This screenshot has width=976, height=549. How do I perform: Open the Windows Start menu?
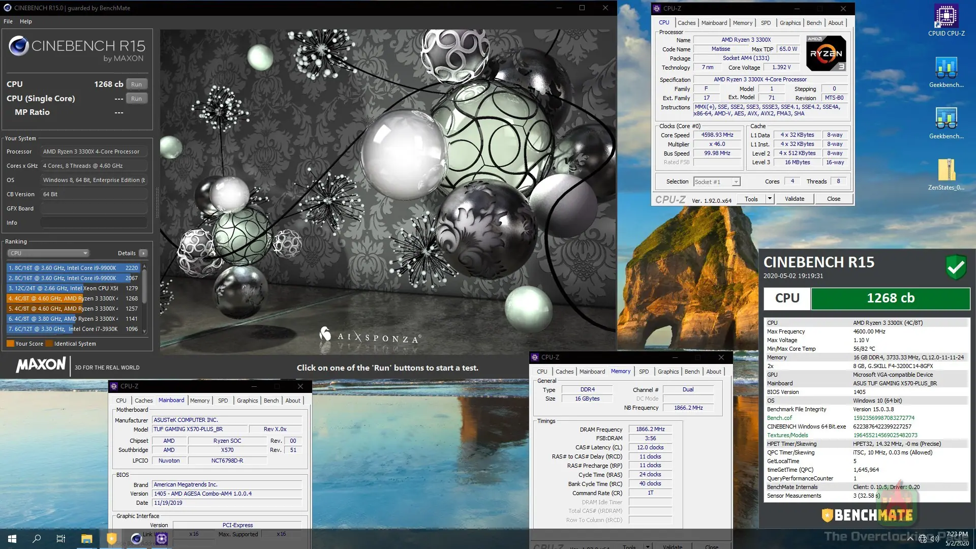pos(12,539)
